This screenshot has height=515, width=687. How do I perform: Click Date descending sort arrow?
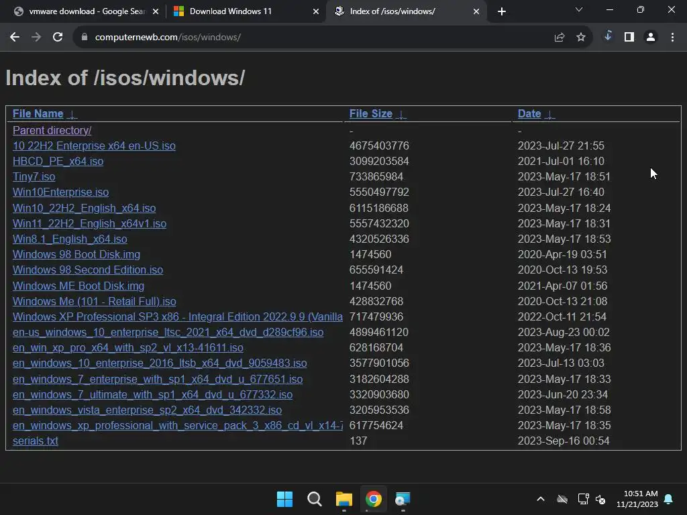coord(549,115)
